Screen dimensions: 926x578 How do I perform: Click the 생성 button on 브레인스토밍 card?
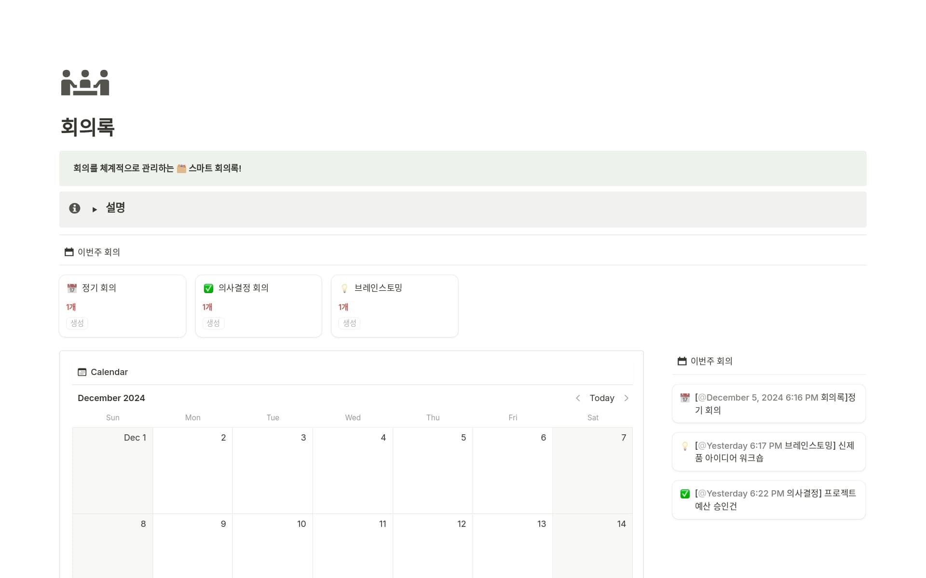(350, 323)
